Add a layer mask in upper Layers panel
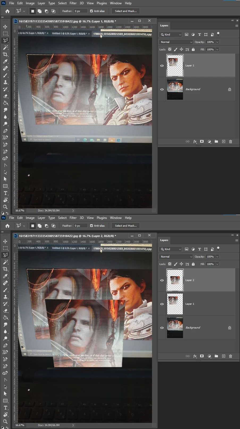The height and width of the screenshot is (429, 240). click(x=202, y=142)
